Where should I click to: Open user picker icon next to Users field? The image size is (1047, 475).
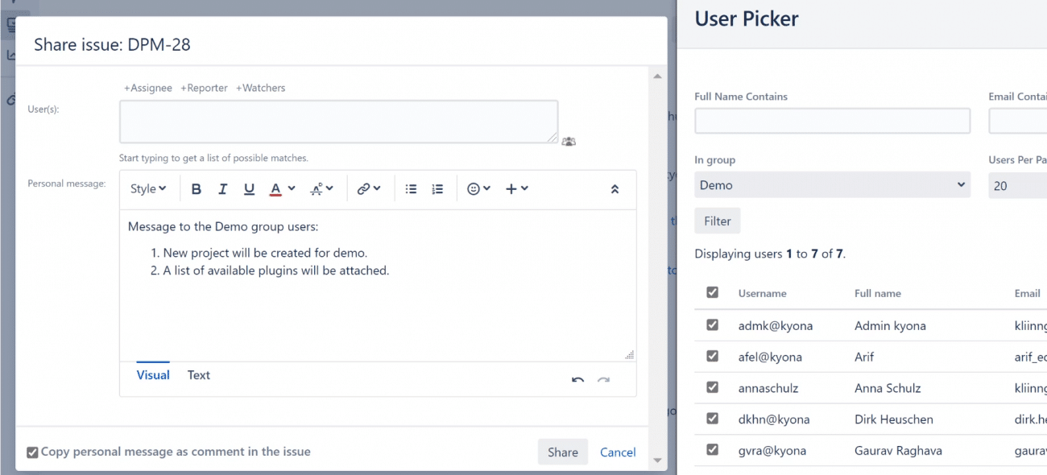click(x=569, y=142)
